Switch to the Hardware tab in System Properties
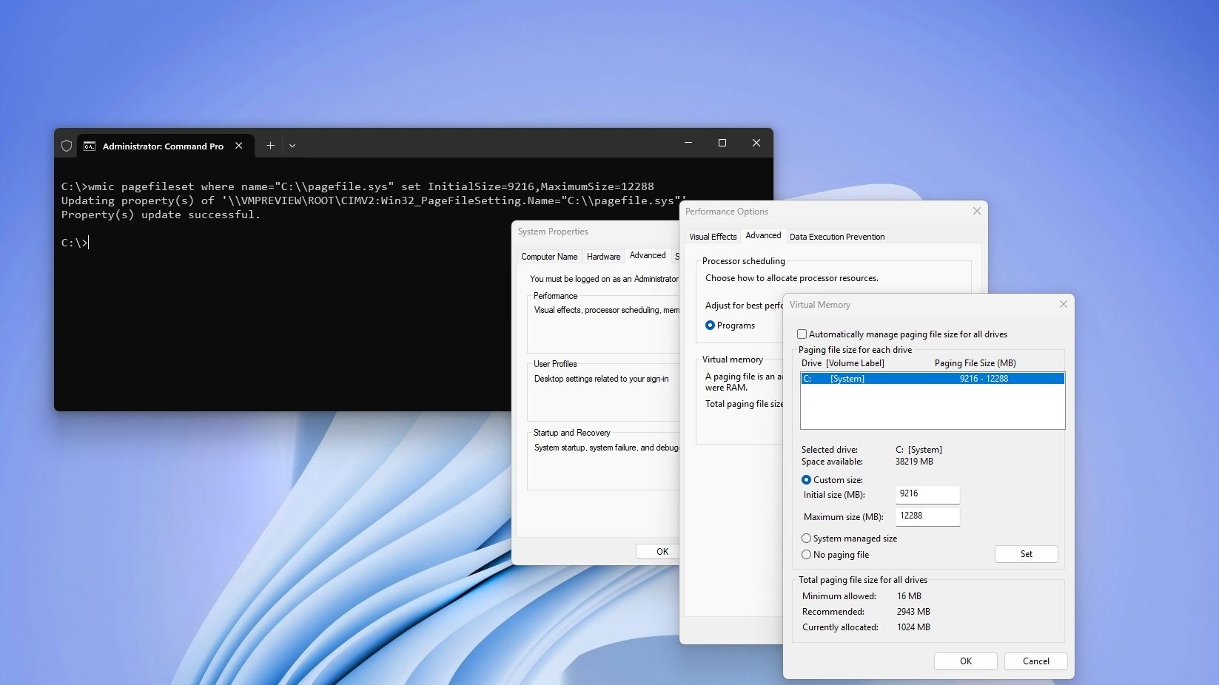1219x685 pixels. coord(603,256)
